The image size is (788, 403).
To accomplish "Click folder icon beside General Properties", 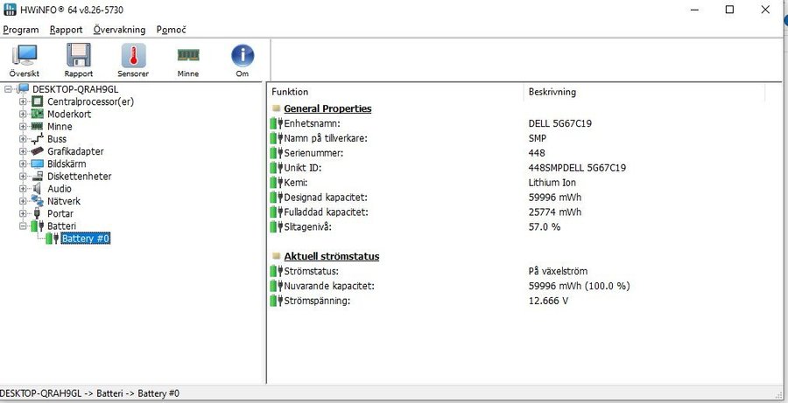I will [x=276, y=108].
